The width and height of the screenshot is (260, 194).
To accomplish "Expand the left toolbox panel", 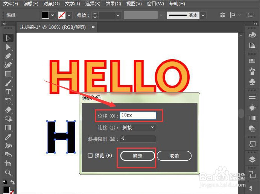I will 4,24.
